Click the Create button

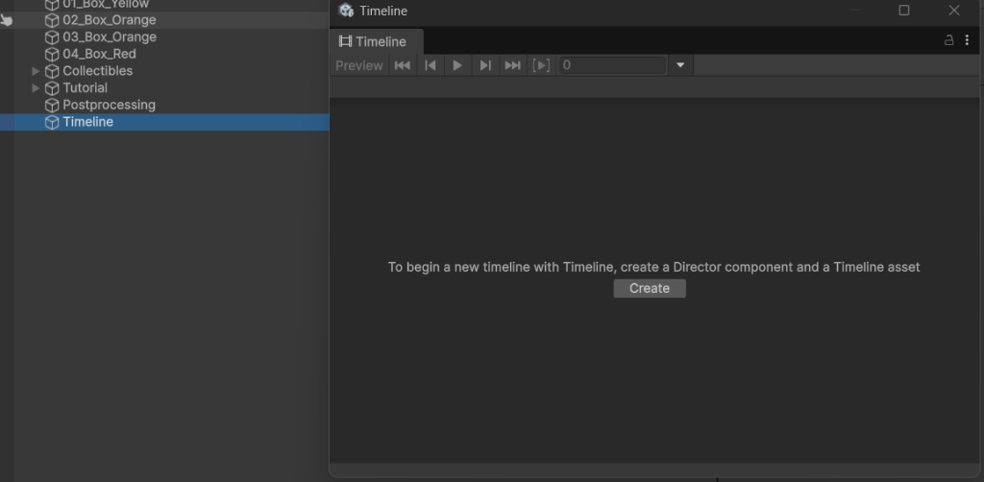(650, 288)
